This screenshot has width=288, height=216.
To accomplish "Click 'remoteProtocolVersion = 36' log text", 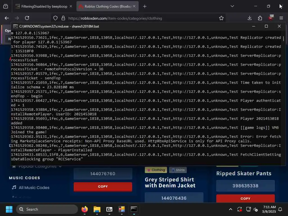I will click(x=74, y=69).
